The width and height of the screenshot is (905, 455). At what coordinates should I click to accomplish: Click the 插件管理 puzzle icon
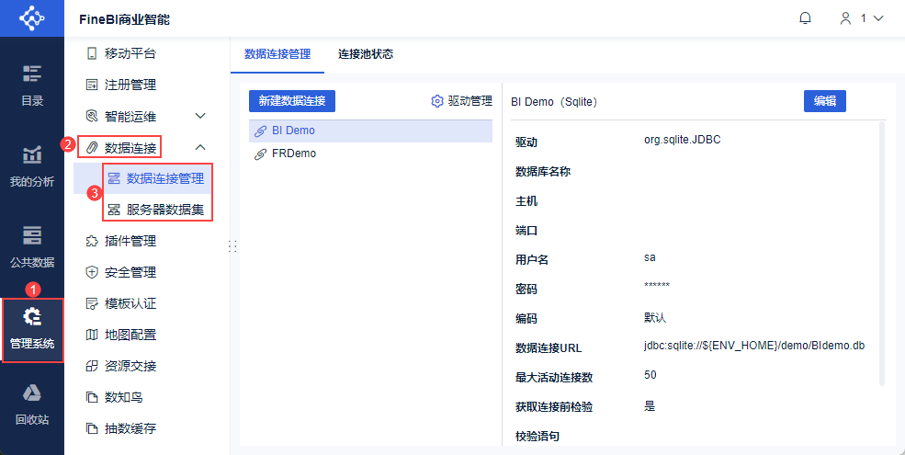click(x=91, y=241)
